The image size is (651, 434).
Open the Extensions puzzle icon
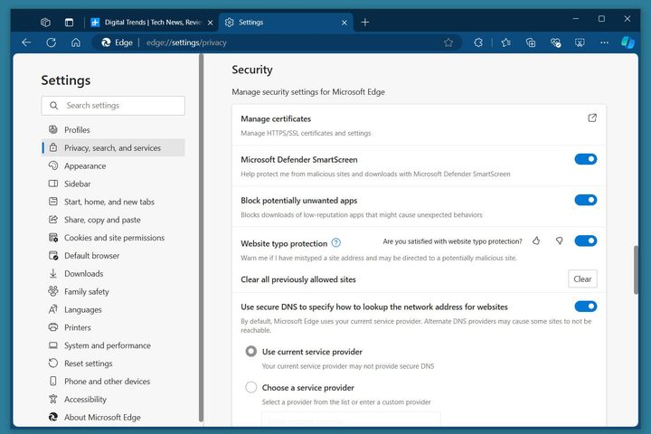(x=478, y=42)
